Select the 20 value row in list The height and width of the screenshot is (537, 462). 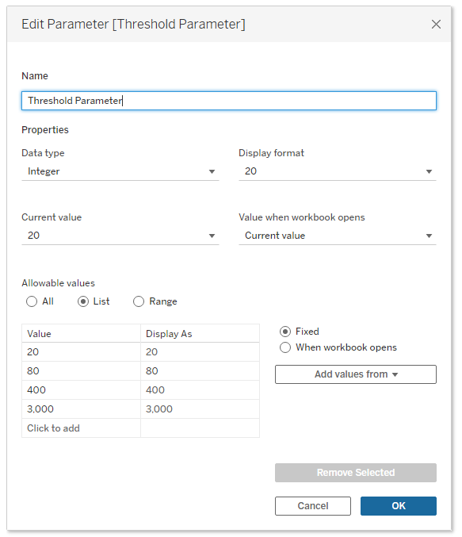140,352
